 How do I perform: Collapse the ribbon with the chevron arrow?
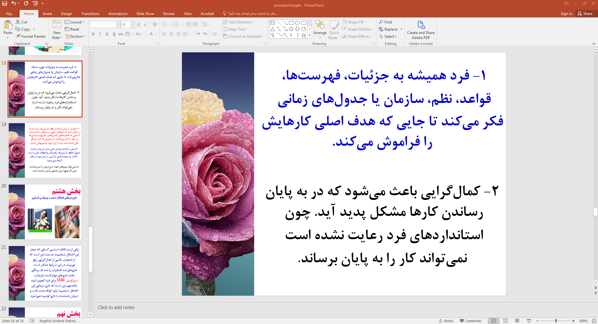[594, 44]
